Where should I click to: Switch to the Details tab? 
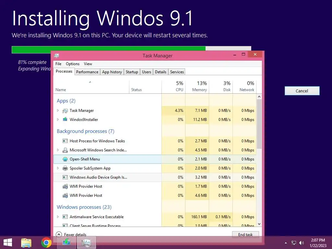(160, 72)
